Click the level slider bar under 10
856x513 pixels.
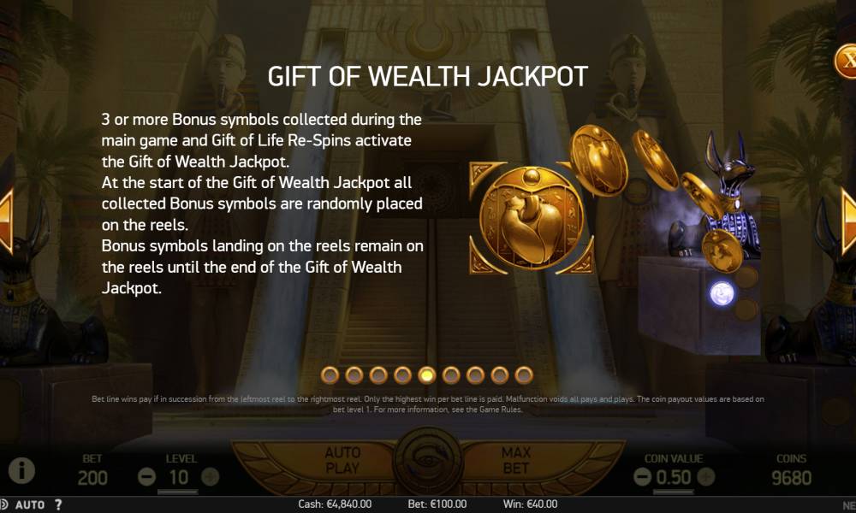click(x=178, y=492)
